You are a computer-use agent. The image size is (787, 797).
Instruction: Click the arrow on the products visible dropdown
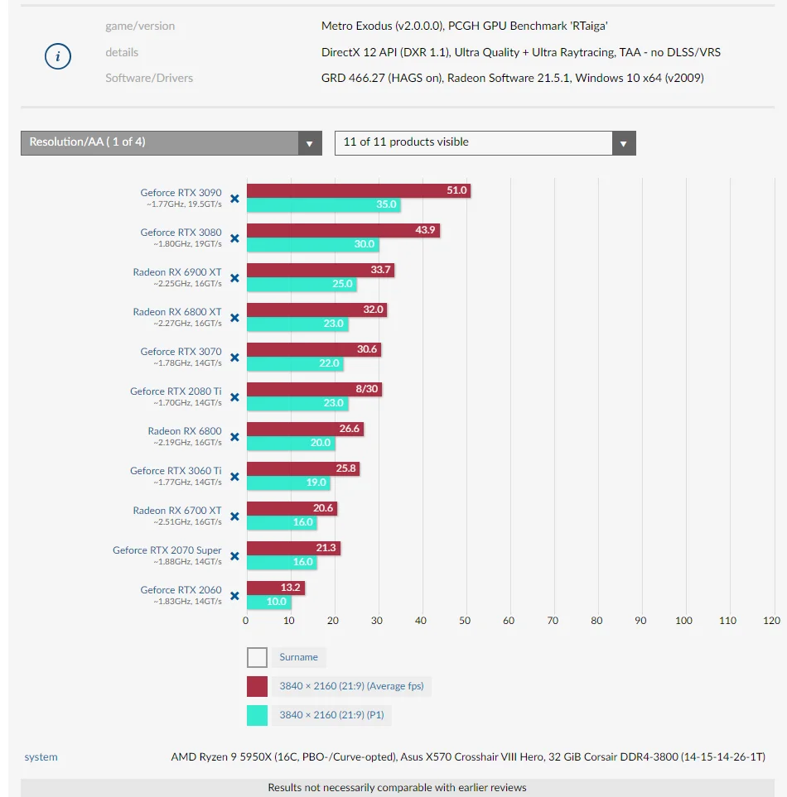(x=624, y=143)
